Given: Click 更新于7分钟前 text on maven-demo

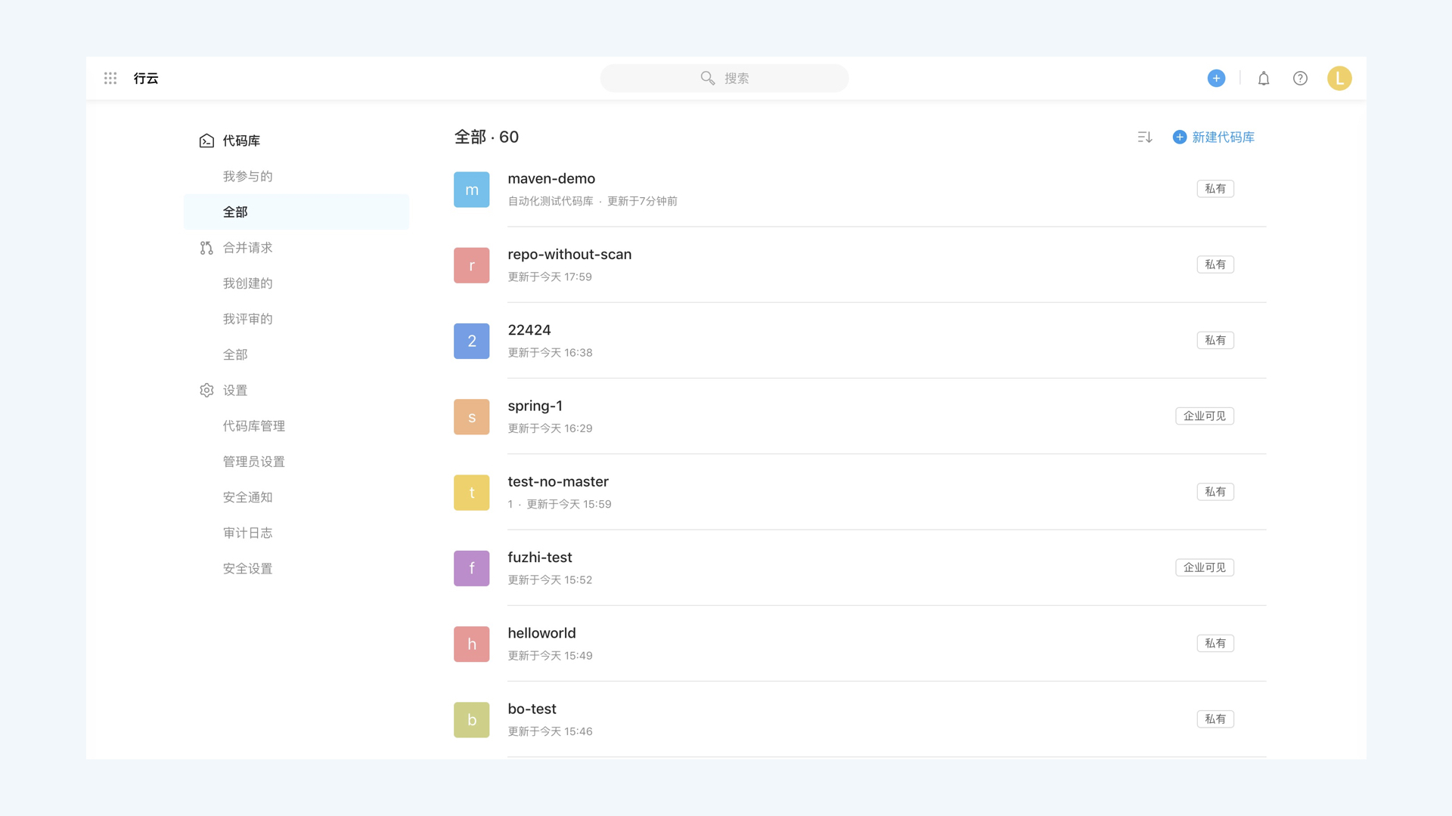Looking at the screenshot, I should coord(642,201).
